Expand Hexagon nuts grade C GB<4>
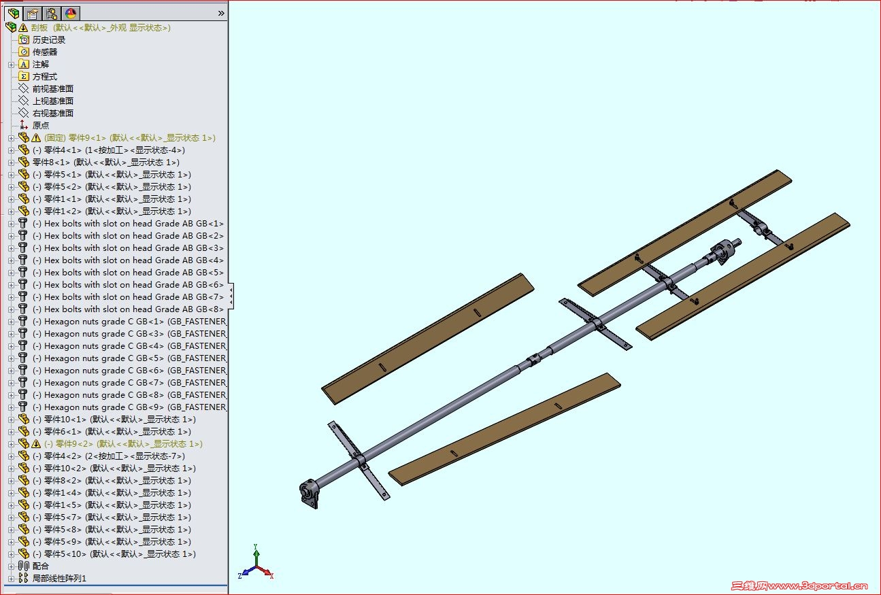 11,346
